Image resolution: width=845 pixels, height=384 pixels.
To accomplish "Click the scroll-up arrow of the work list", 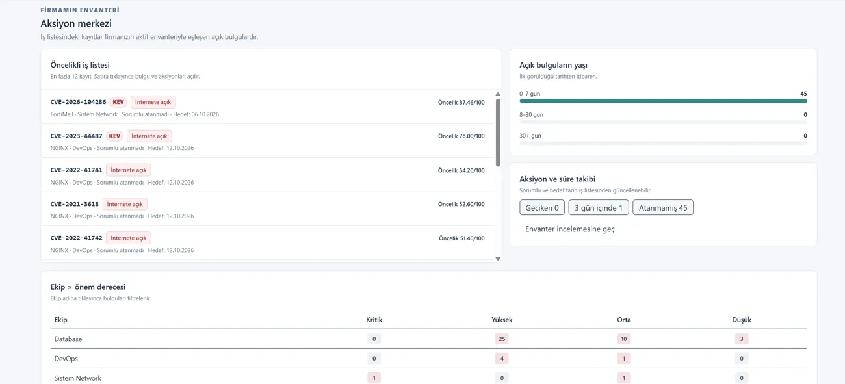I will [498, 94].
